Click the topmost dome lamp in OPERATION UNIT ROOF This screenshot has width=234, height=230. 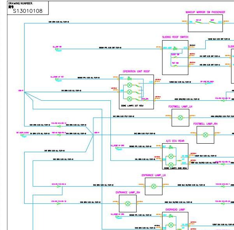129,85
